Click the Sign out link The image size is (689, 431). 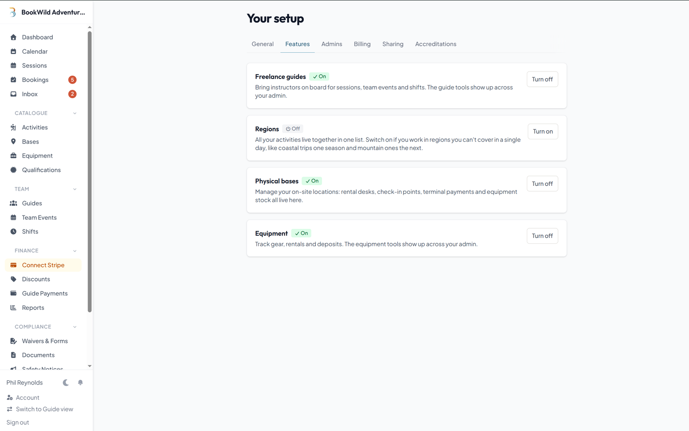point(18,422)
